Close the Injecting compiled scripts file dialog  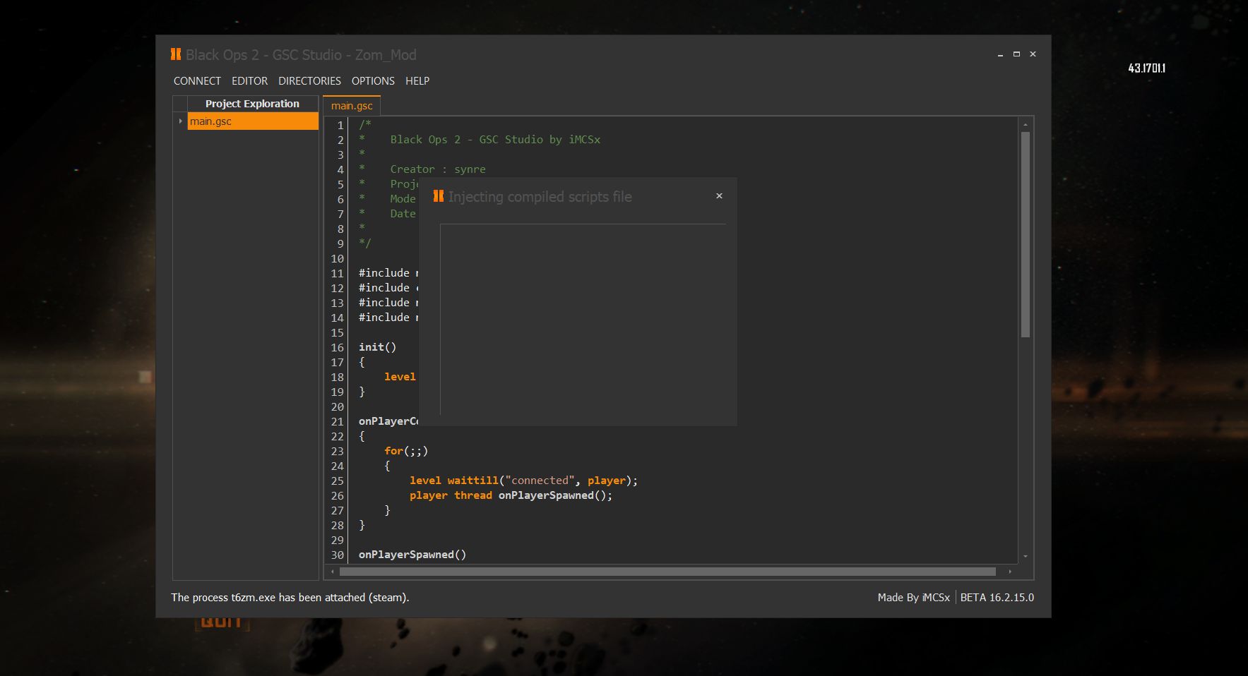[x=719, y=196]
